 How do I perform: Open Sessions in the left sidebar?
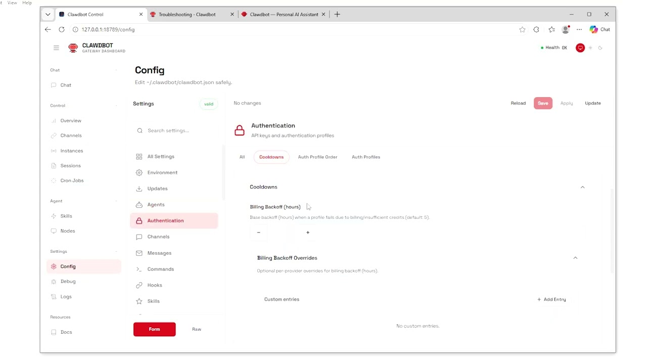click(83, 165)
